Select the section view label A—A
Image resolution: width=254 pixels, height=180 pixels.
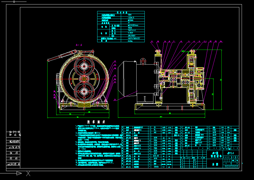[78, 45]
